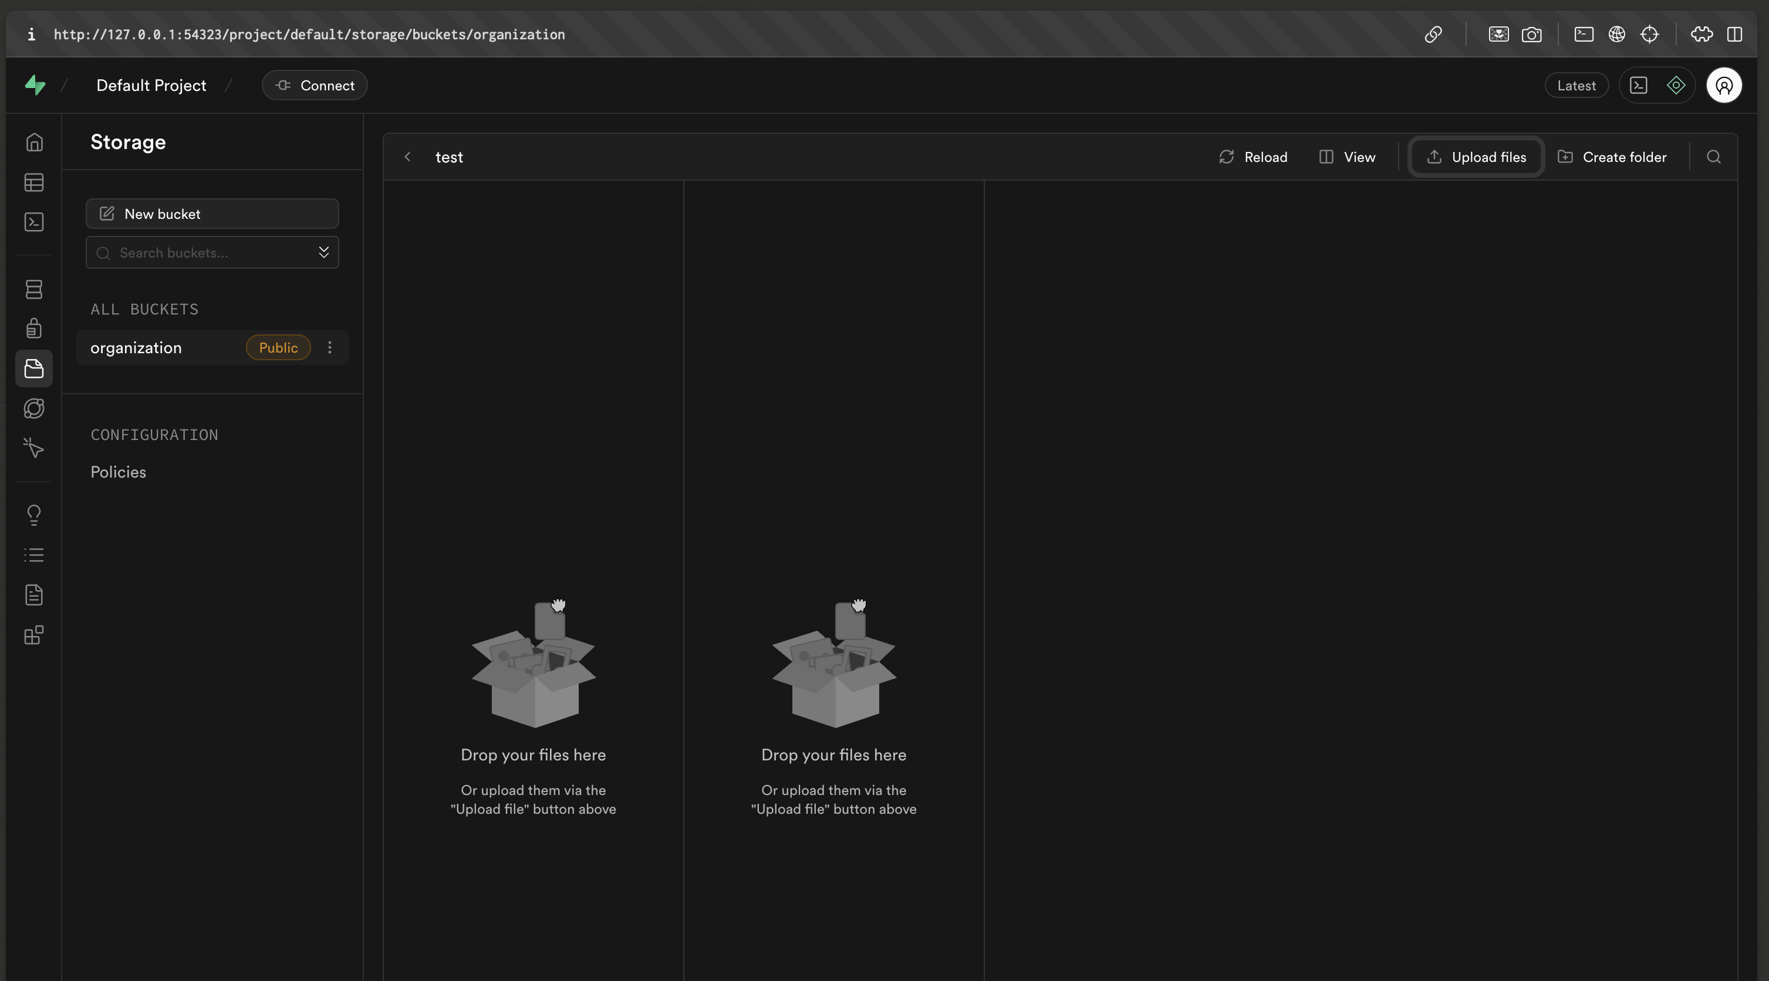This screenshot has height=981, width=1769.
Task: Open the Database sidebar icon
Action: (33, 289)
